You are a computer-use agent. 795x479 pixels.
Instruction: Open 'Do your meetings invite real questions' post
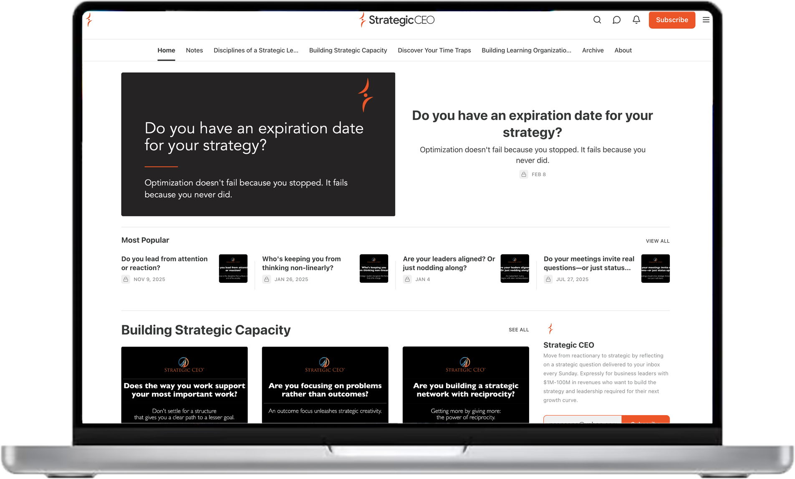pos(589,263)
